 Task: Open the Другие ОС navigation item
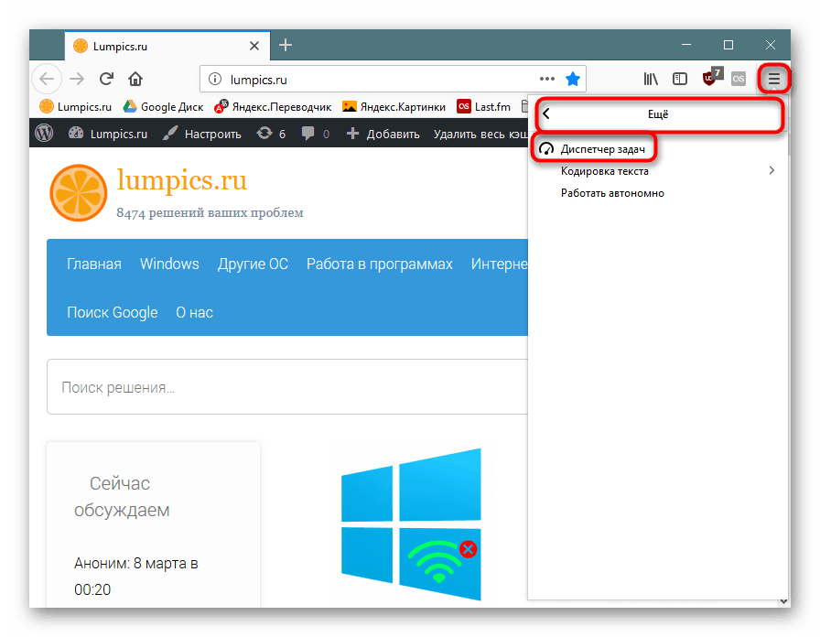tap(254, 265)
